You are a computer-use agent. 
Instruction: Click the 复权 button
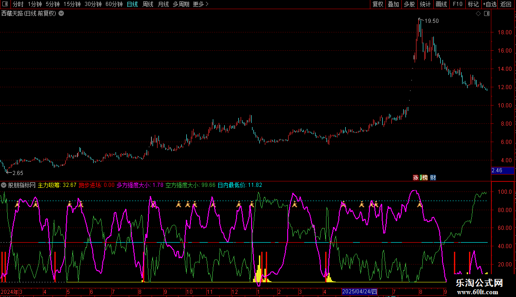pyautogui.click(x=378, y=5)
